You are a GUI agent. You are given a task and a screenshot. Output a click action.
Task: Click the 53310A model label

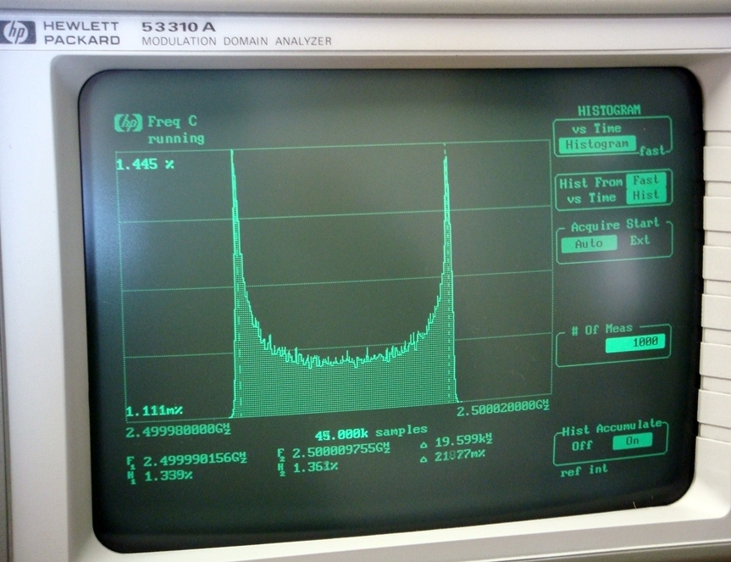pyautogui.click(x=179, y=27)
